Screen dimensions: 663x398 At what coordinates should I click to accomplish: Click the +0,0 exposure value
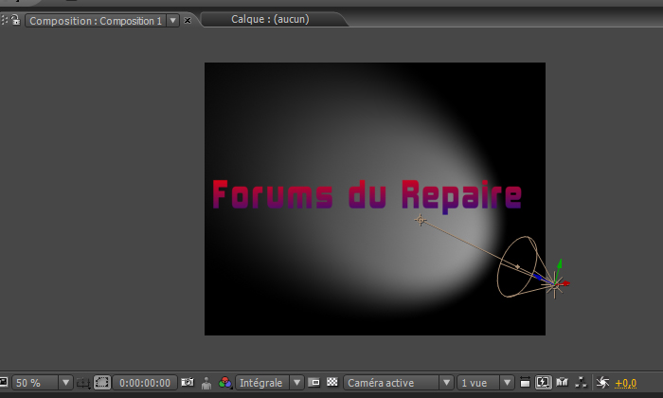point(626,383)
